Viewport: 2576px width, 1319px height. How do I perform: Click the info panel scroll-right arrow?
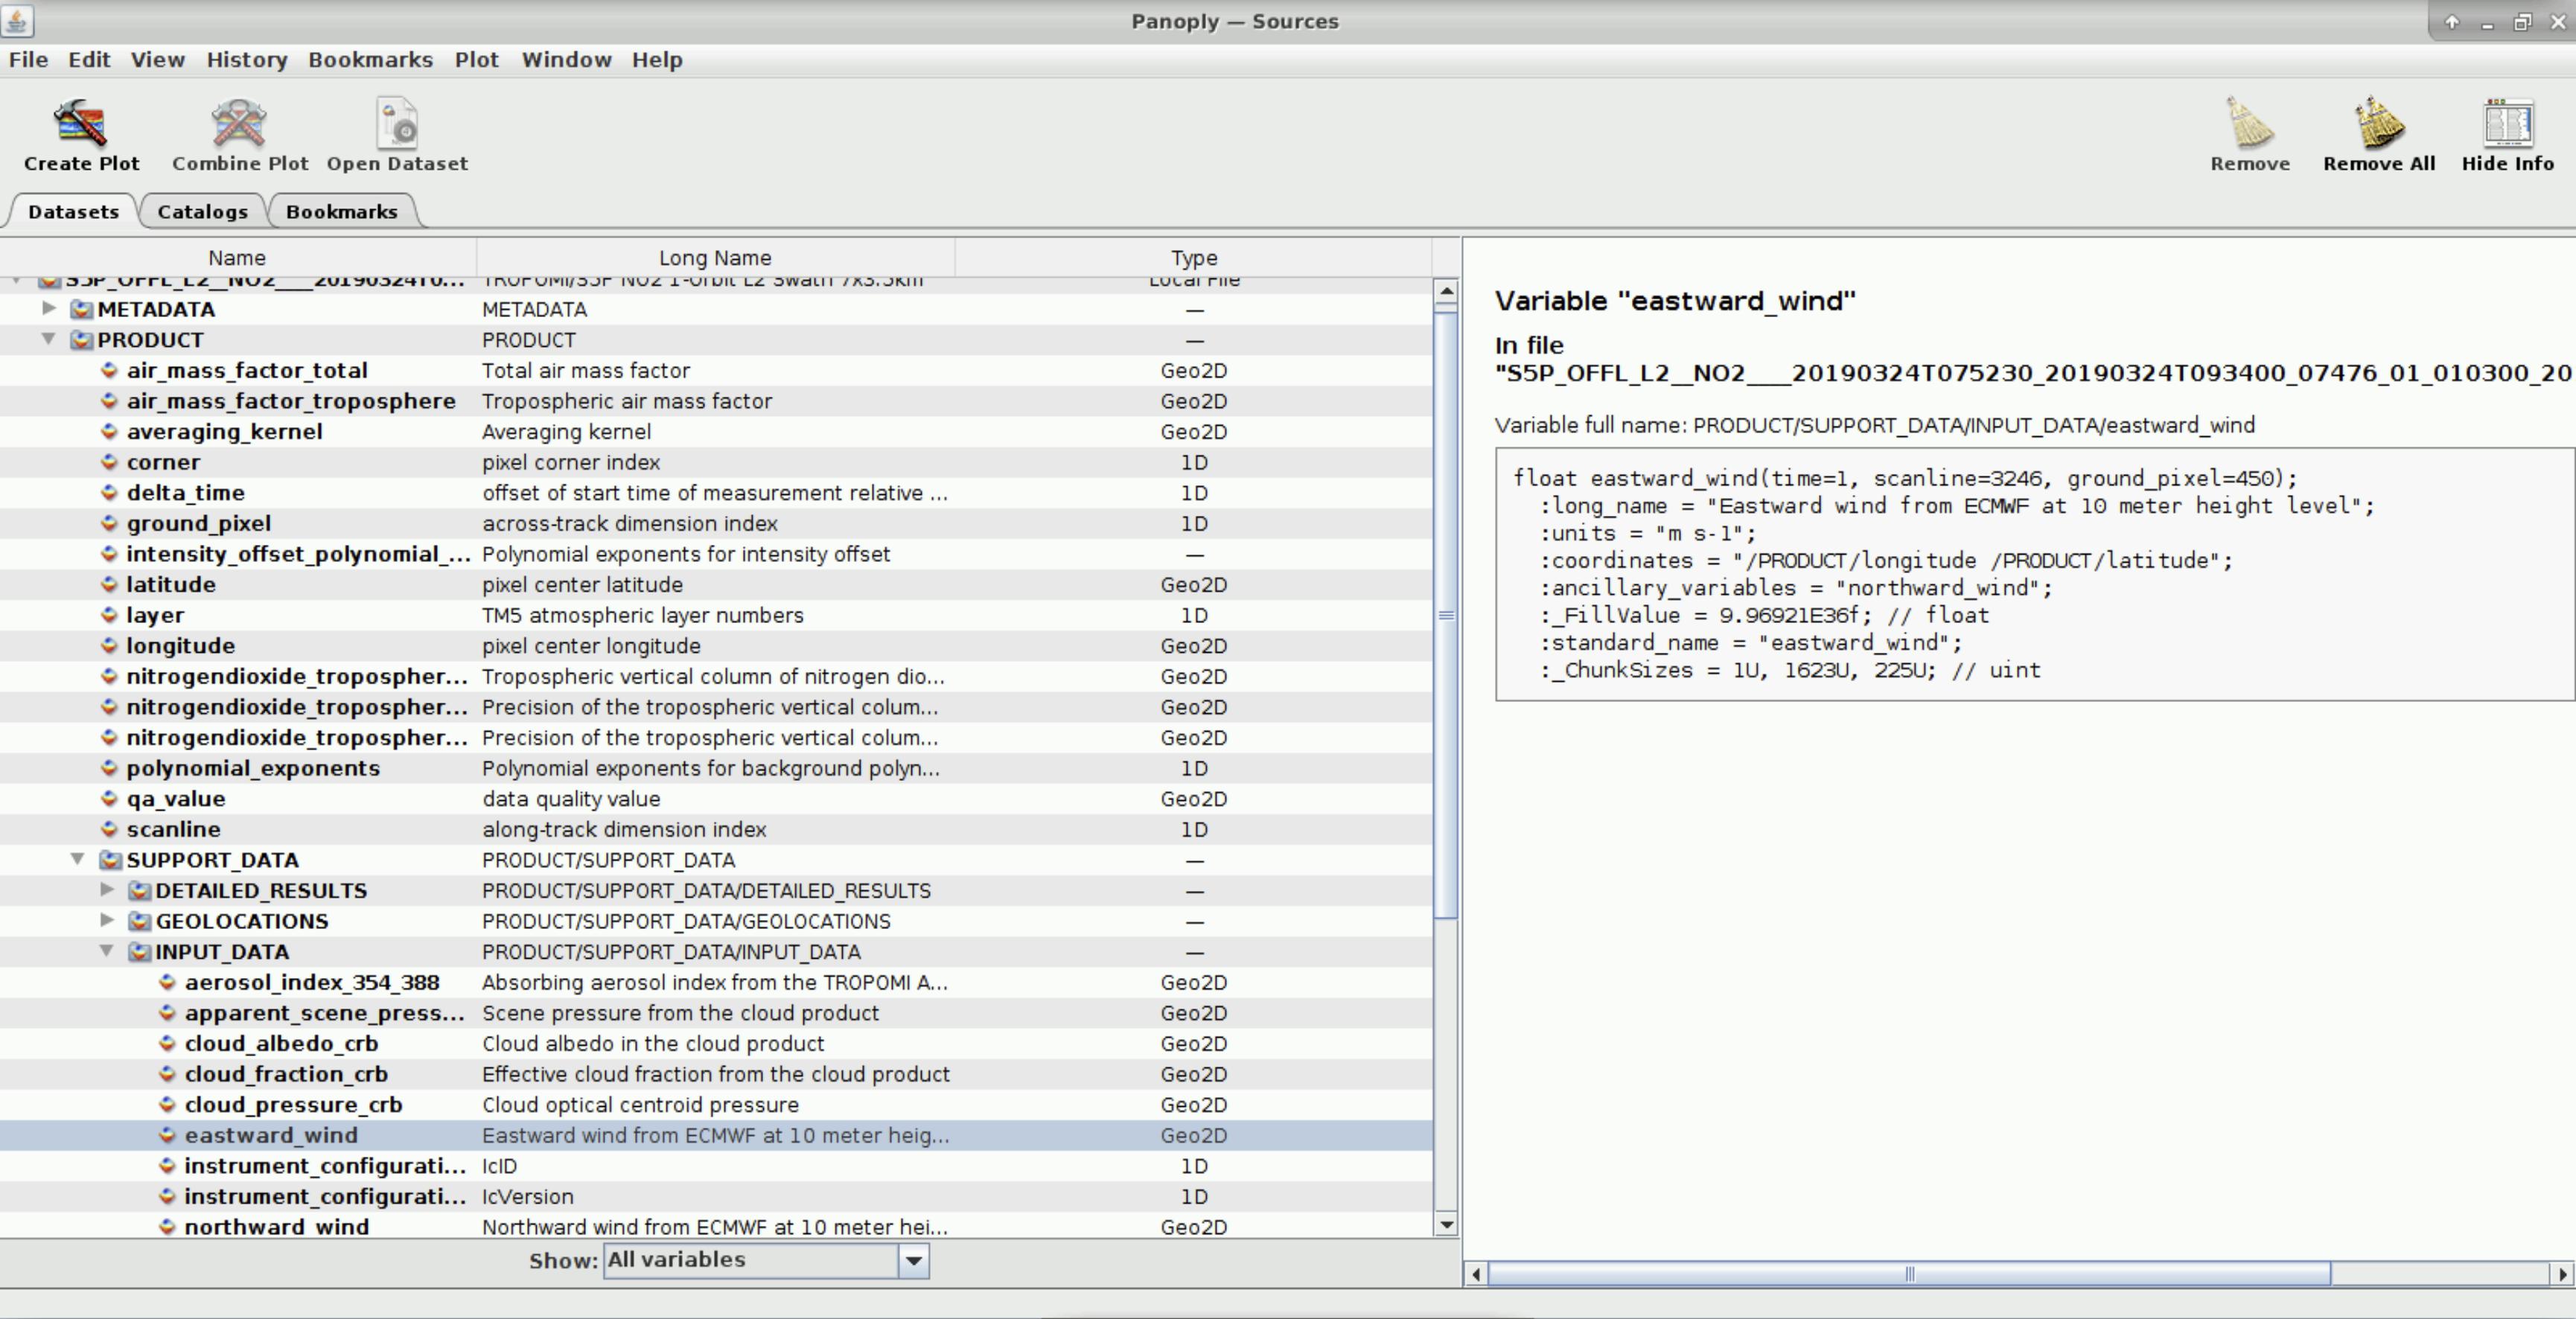(x=2562, y=1274)
